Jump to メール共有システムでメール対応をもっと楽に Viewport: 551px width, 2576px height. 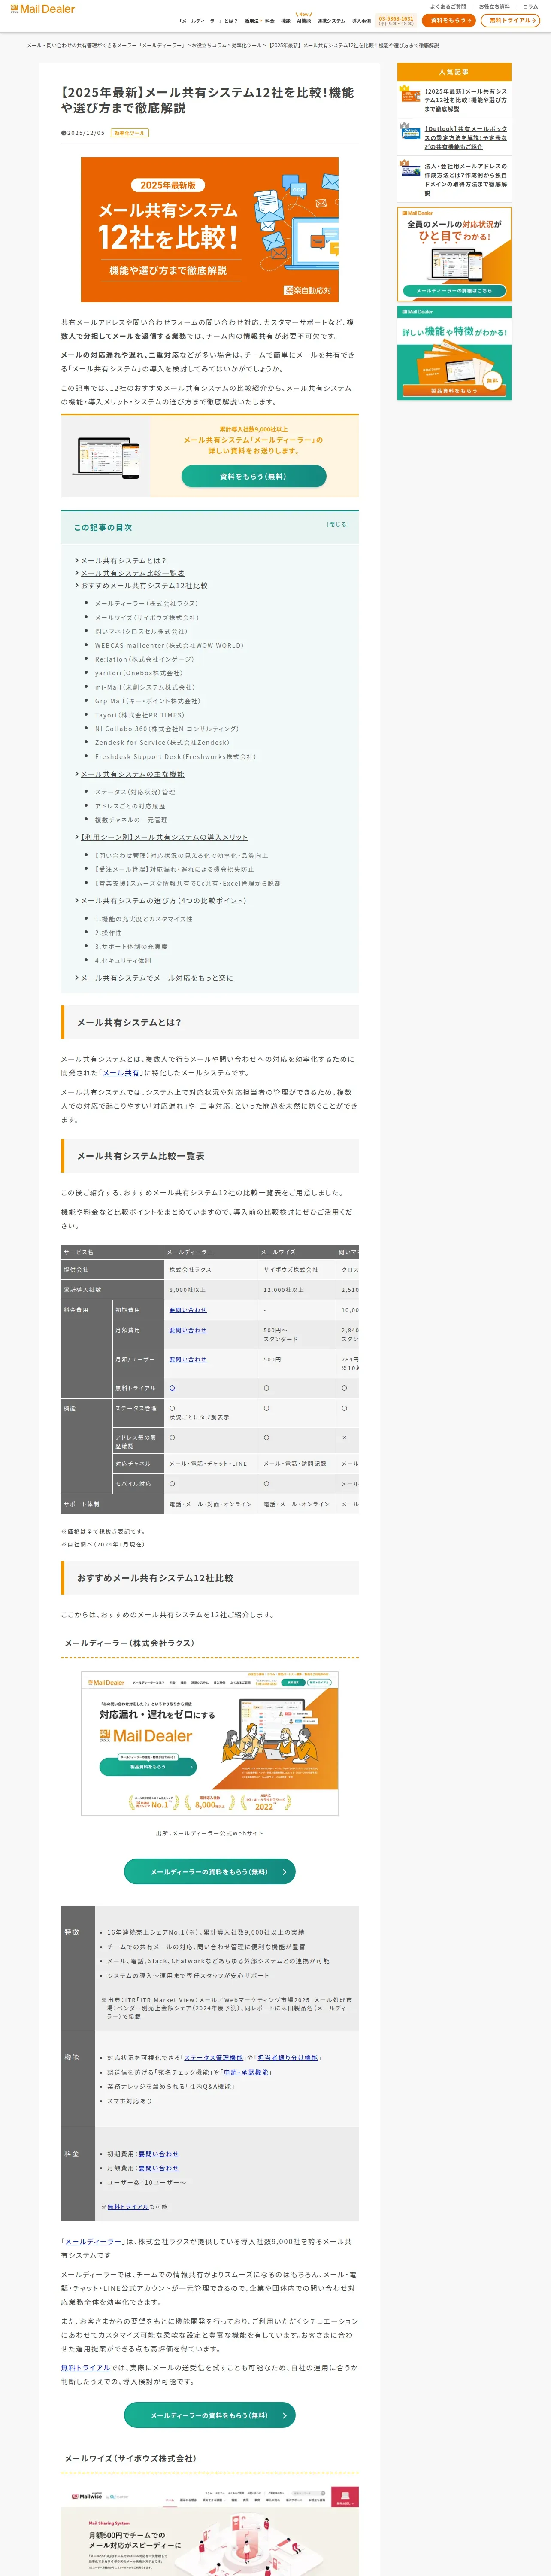[x=156, y=978]
